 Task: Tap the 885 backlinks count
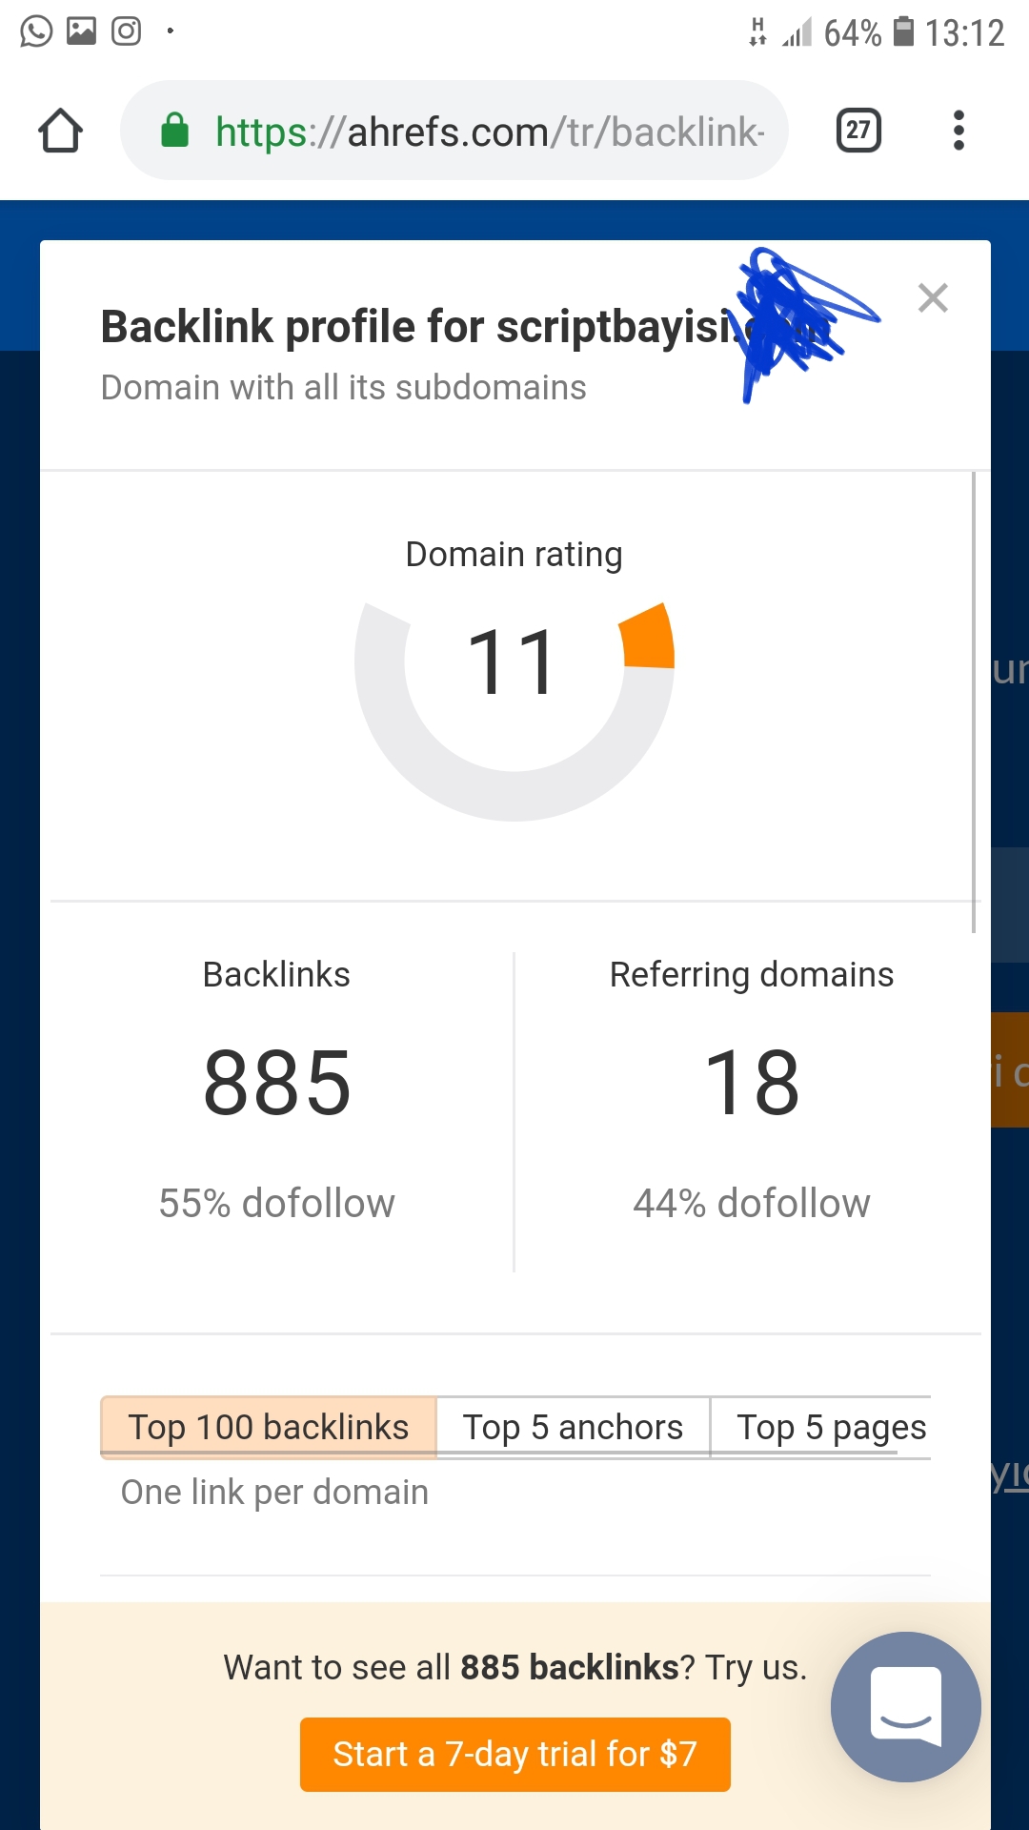[x=277, y=1083]
